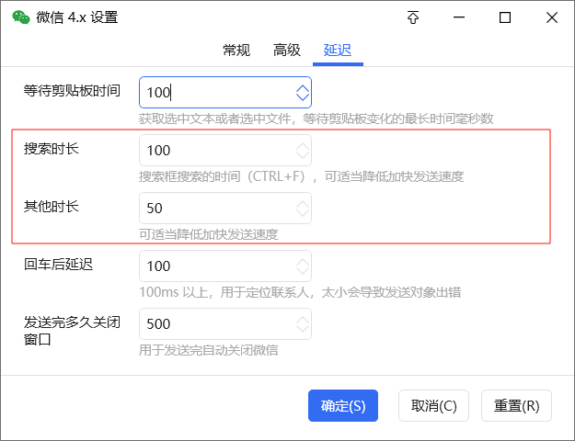Decrease 搜索时长 using spinner down arrow
The width and height of the screenshot is (575, 441).
(x=303, y=154)
